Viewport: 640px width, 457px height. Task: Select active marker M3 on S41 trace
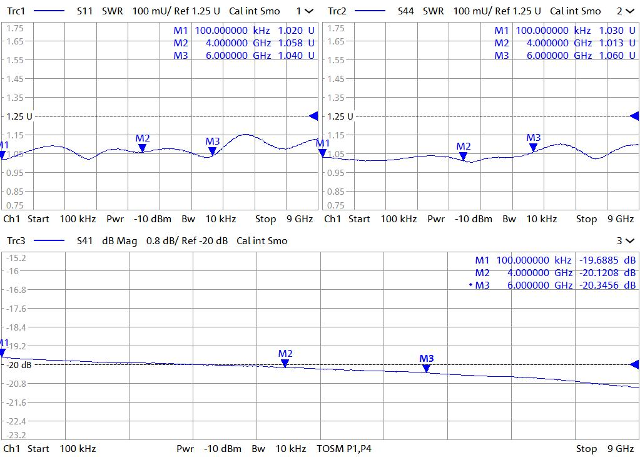pos(426,368)
